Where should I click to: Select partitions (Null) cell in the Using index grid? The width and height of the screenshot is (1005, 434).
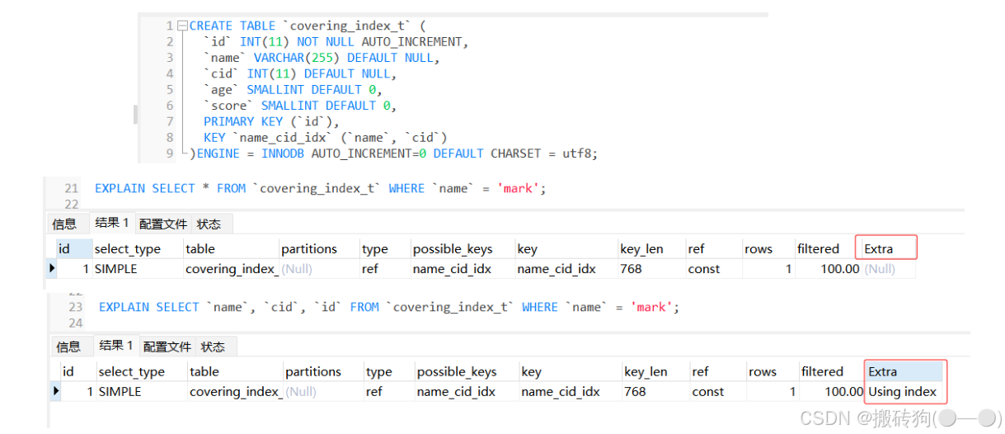322,391
